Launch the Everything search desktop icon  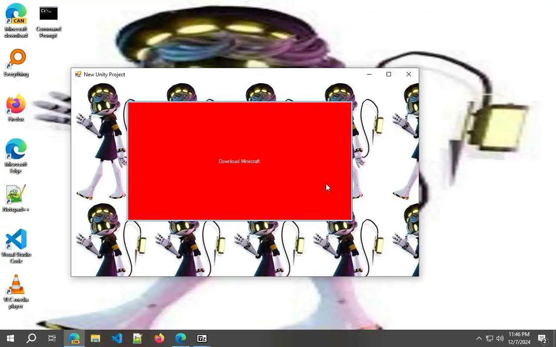click(x=16, y=63)
